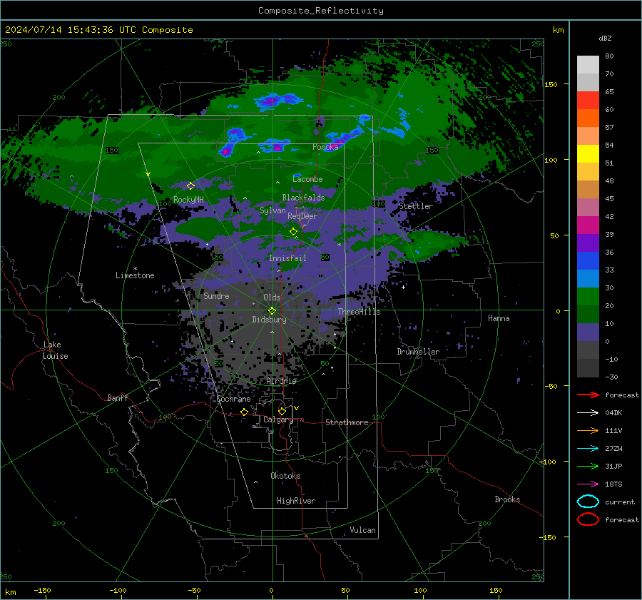Click the magenta storm cell at the northern echo edge
Image resolution: width=642 pixels, height=600 pixels.
(x=270, y=100)
